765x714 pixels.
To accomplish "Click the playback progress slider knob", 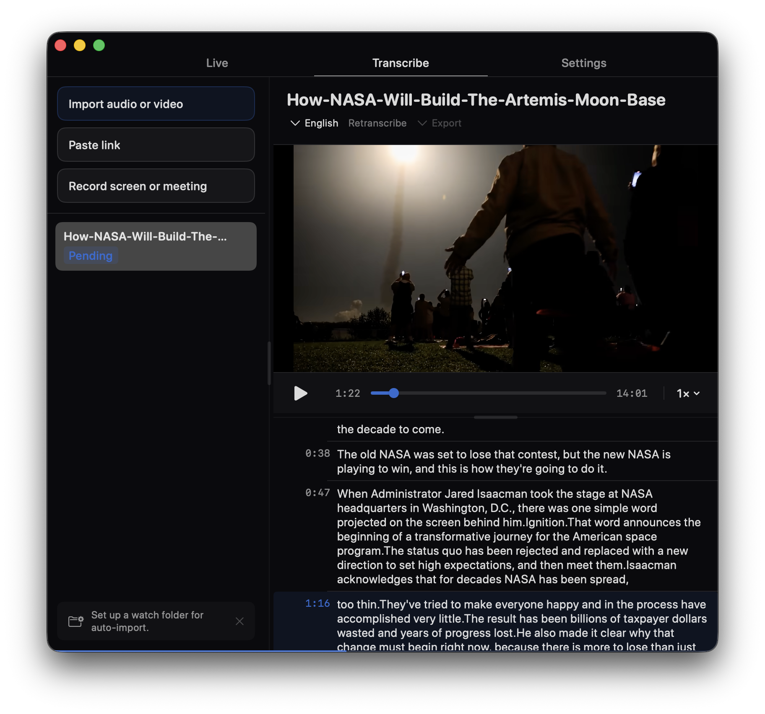I will pyautogui.click(x=393, y=393).
